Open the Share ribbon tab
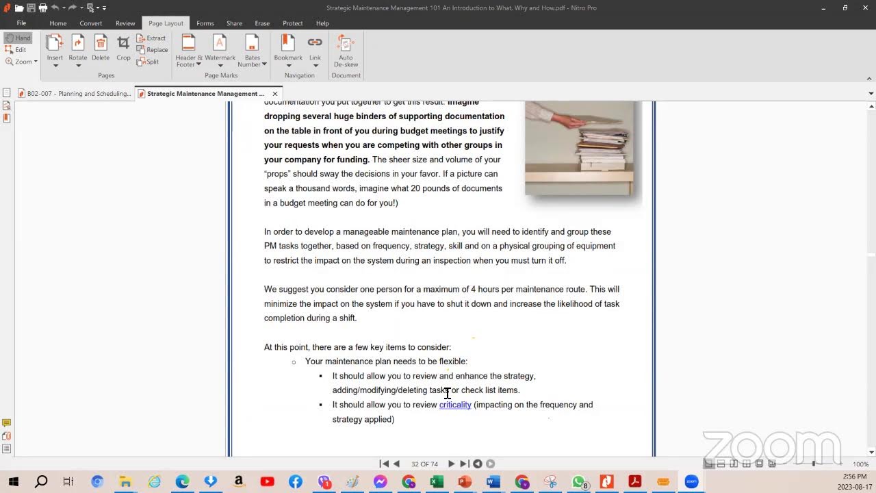 point(234,23)
